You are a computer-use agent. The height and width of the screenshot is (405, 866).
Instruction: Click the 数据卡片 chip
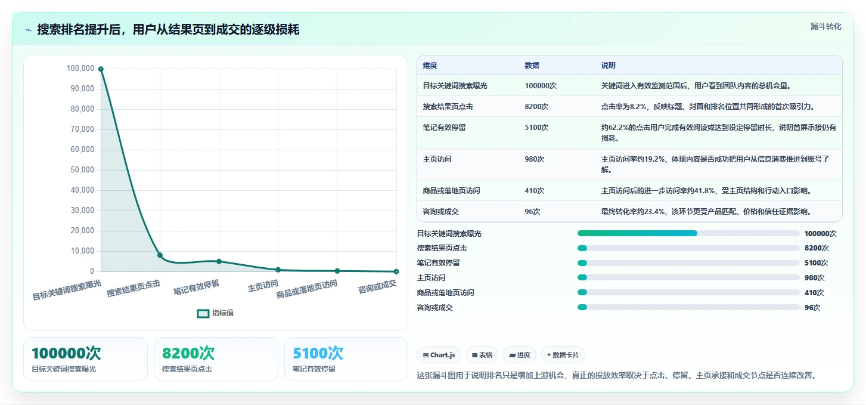point(563,355)
